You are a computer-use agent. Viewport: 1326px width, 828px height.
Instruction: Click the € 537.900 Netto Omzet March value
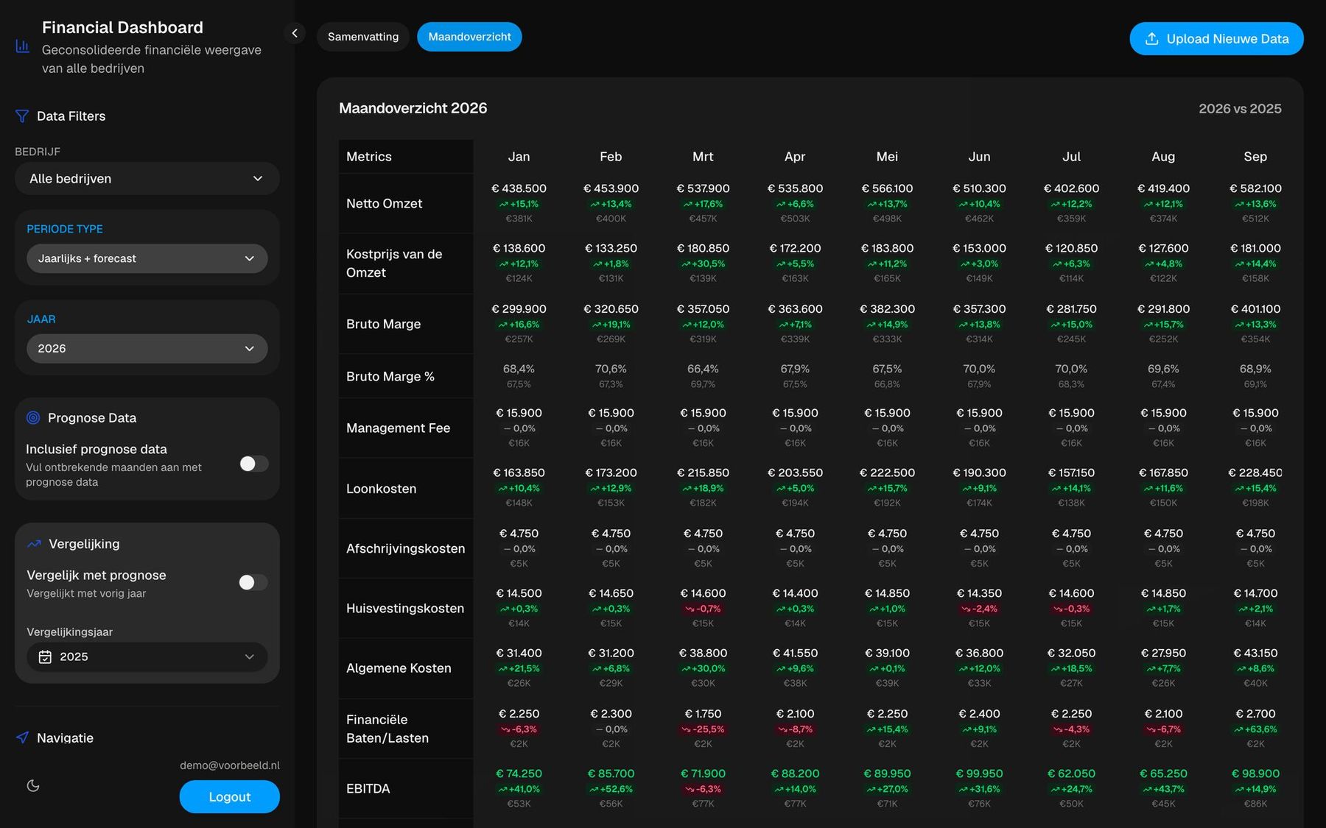coord(703,188)
